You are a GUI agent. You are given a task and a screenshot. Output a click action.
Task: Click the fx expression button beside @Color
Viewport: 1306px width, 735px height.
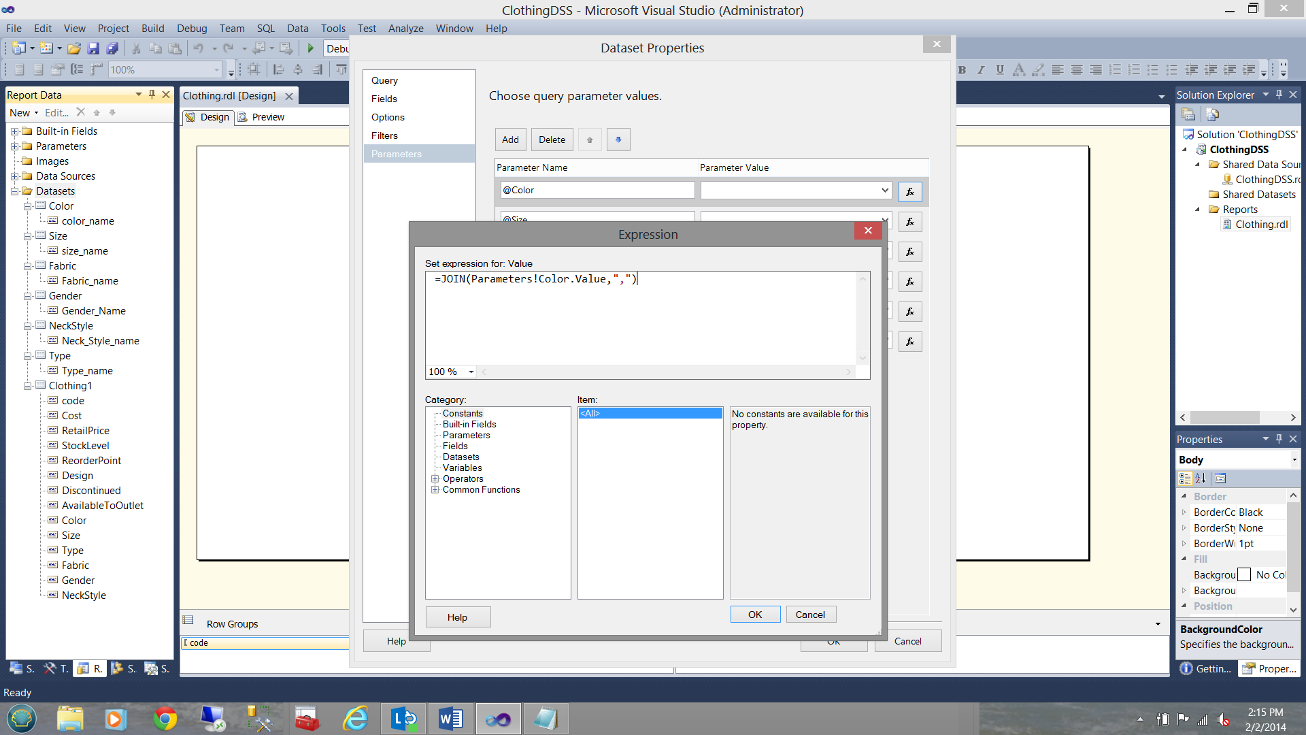click(909, 192)
